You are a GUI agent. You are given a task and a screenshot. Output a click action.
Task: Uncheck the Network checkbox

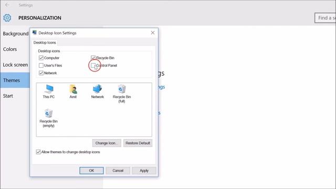coord(41,73)
